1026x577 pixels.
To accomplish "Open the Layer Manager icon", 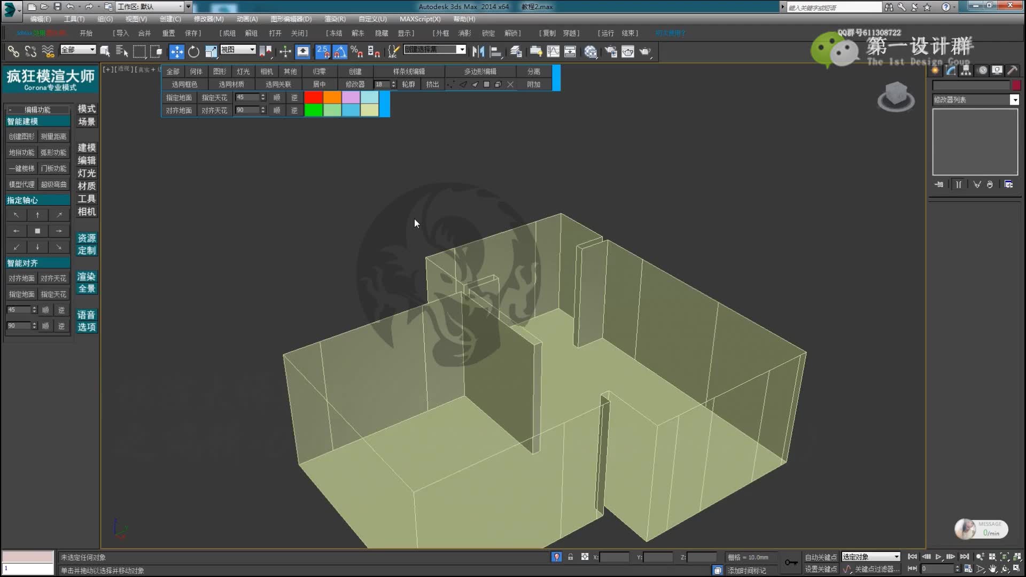I will coord(516,51).
